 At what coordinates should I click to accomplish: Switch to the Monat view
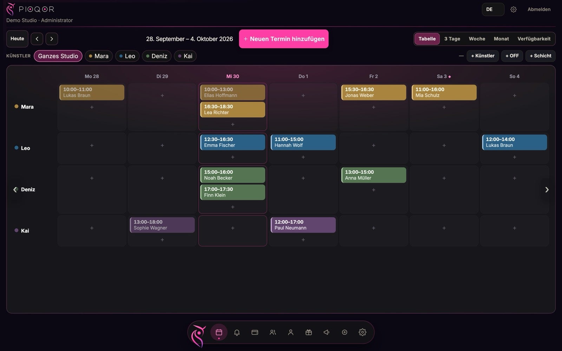(501, 39)
